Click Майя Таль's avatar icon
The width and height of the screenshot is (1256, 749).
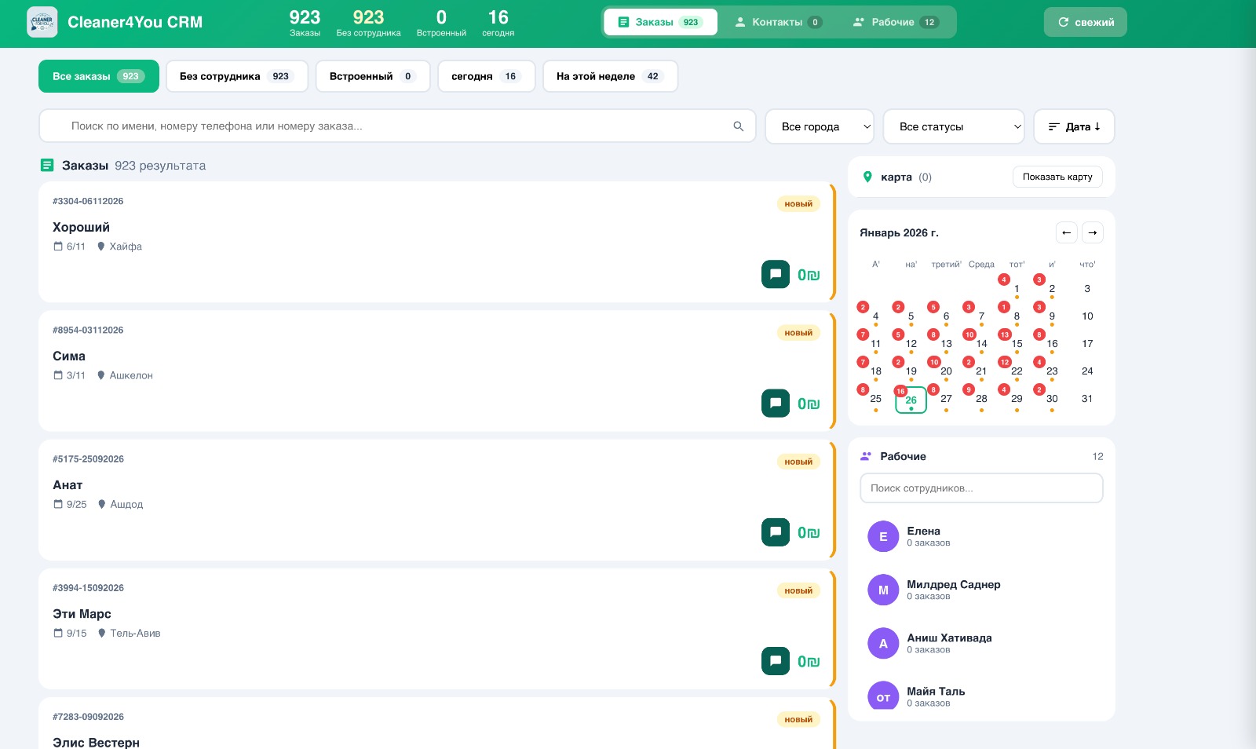(883, 696)
